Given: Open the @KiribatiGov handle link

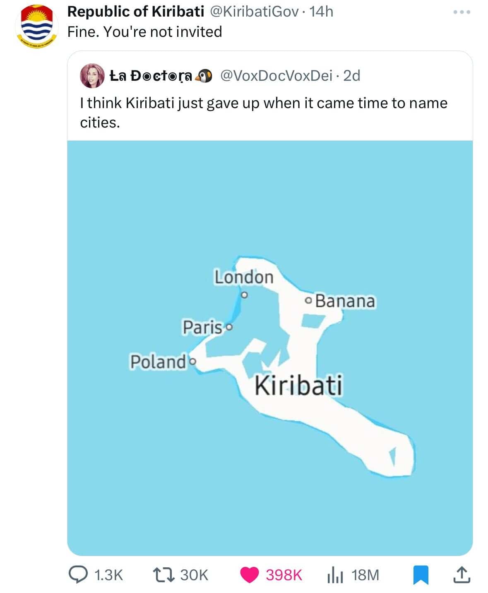Looking at the screenshot, I should coord(254,12).
